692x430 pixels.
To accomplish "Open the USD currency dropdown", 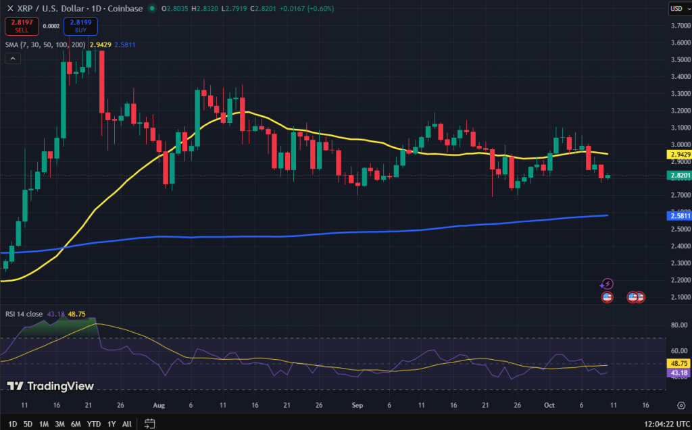I will [x=676, y=9].
